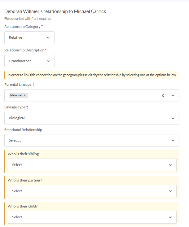Click the 'Emotional Relationship' label

[x=23, y=130]
